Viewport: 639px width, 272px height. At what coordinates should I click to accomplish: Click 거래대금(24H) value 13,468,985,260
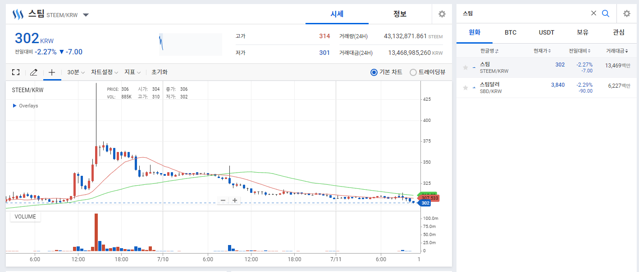tap(410, 53)
